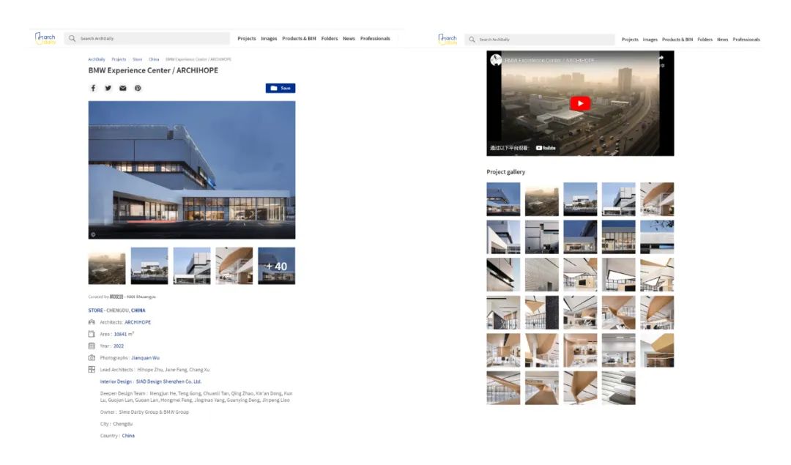Click the 10841 m² area link
Viewport: 791px width, 465px height.
tap(124, 334)
